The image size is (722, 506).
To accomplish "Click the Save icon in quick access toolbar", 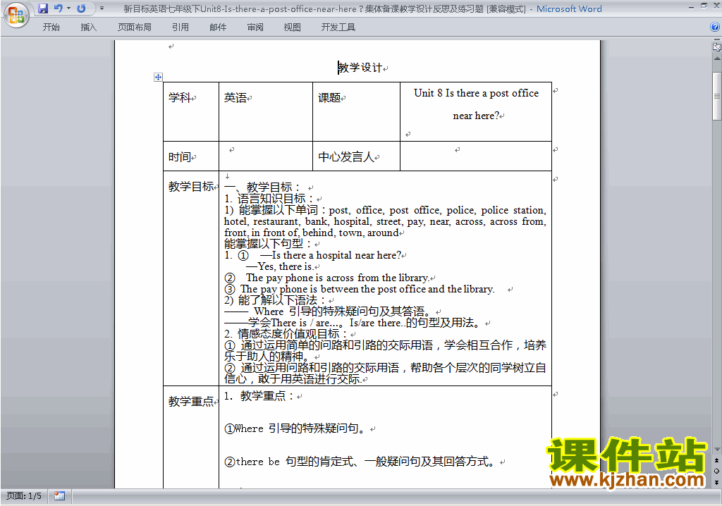I will click(43, 8).
